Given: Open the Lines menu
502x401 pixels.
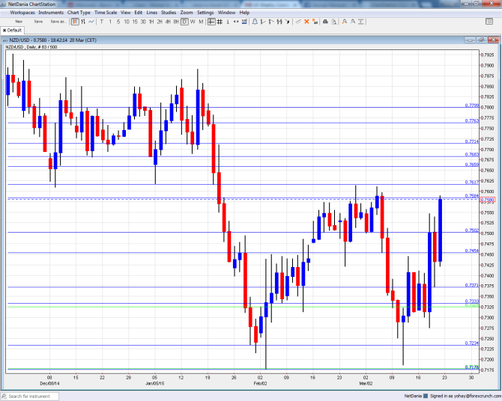Looking at the screenshot, I should point(152,13).
